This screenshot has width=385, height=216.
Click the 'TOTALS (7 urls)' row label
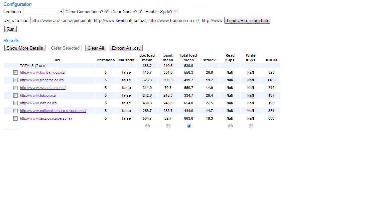33,66
